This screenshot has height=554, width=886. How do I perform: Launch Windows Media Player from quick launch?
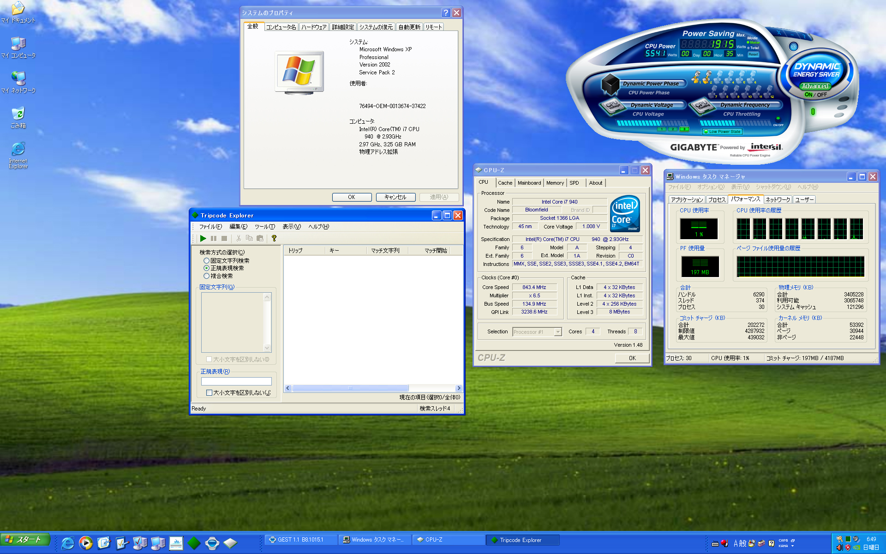coord(85,543)
